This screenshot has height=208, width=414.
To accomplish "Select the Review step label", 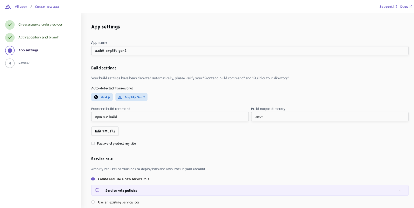I will [24, 63].
